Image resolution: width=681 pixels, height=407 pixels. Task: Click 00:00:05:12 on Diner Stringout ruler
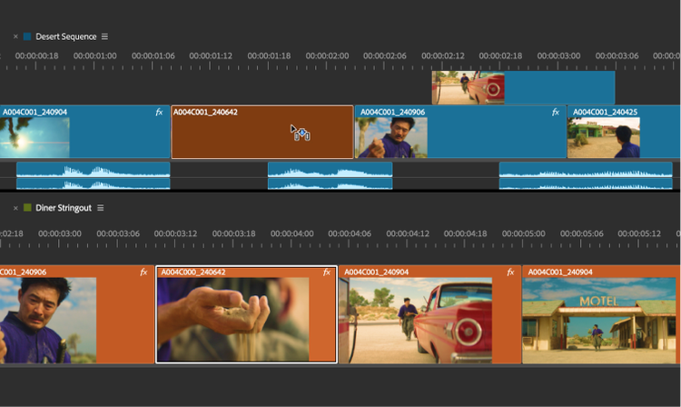tap(639, 233)
